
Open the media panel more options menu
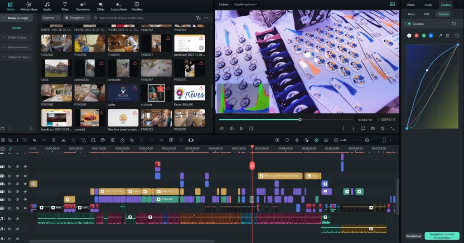206,18
